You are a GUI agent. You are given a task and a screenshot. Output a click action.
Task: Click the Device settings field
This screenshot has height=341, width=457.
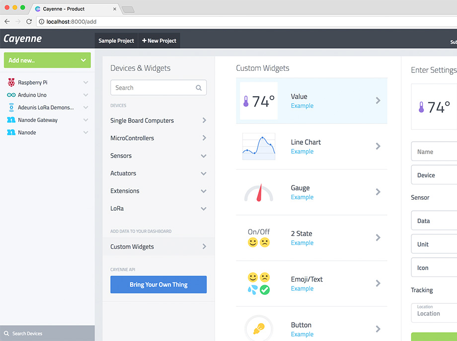434,175
